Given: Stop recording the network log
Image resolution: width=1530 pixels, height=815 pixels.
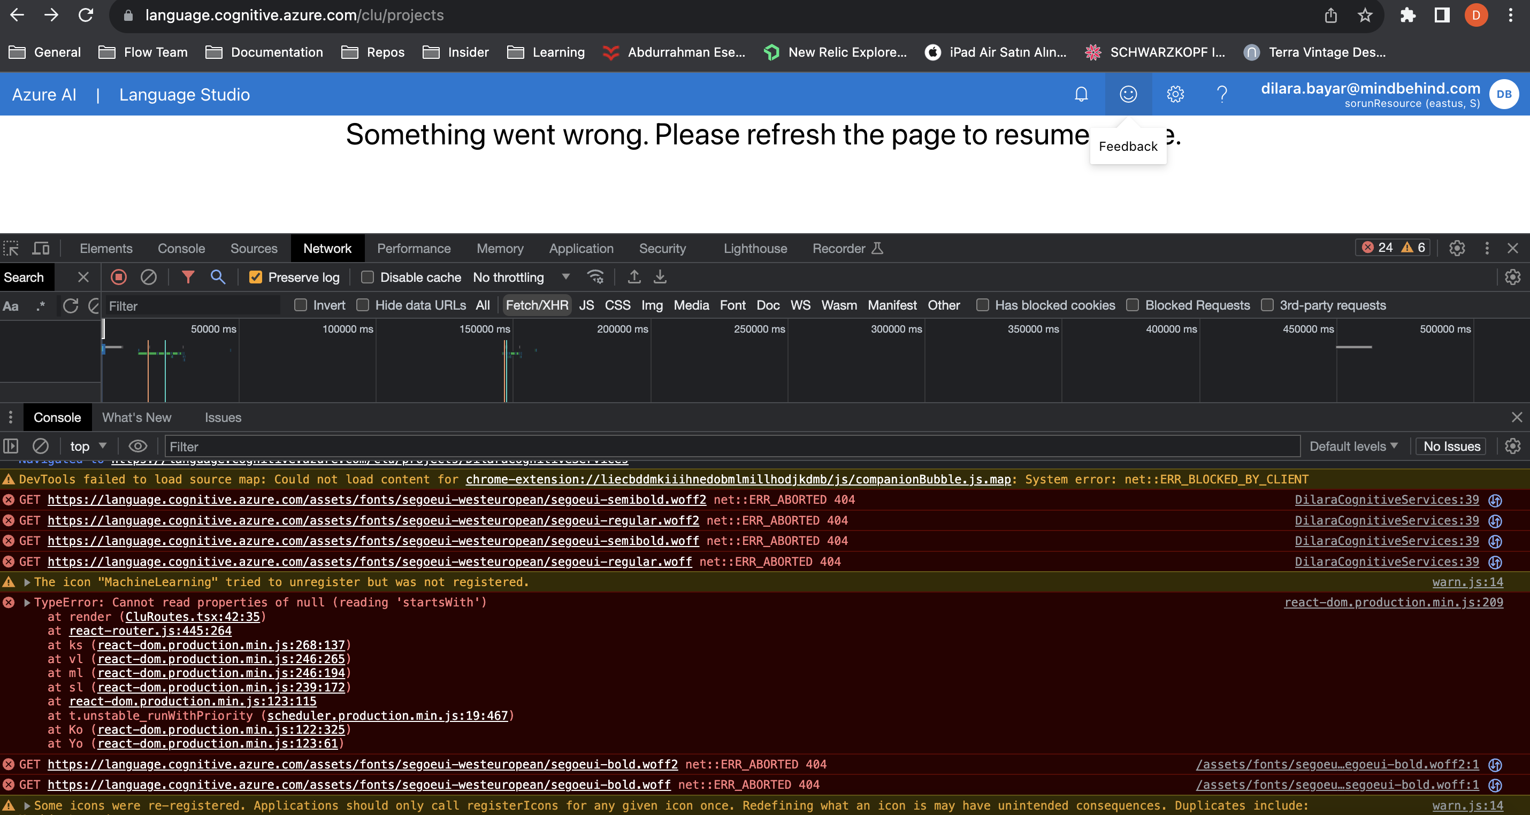Looking at the screenshot, I should tap(119, 277).
